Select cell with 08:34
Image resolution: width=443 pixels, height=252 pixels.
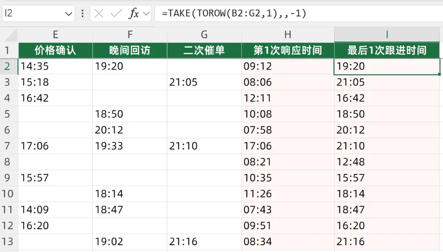coord(288,242)
